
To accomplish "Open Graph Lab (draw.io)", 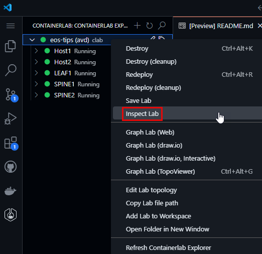I will [x=187, y=146].
